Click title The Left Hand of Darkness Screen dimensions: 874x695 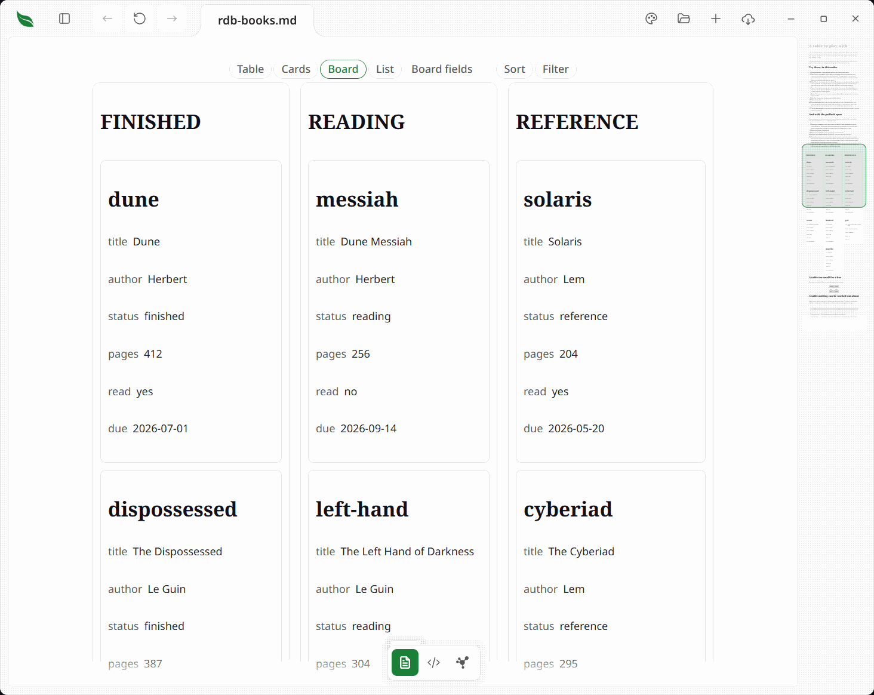click(407, 552)
